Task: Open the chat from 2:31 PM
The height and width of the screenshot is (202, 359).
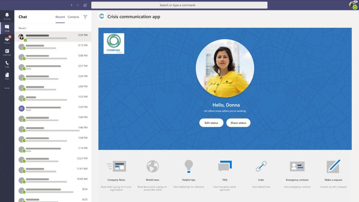Action: (x=53, y=67)
